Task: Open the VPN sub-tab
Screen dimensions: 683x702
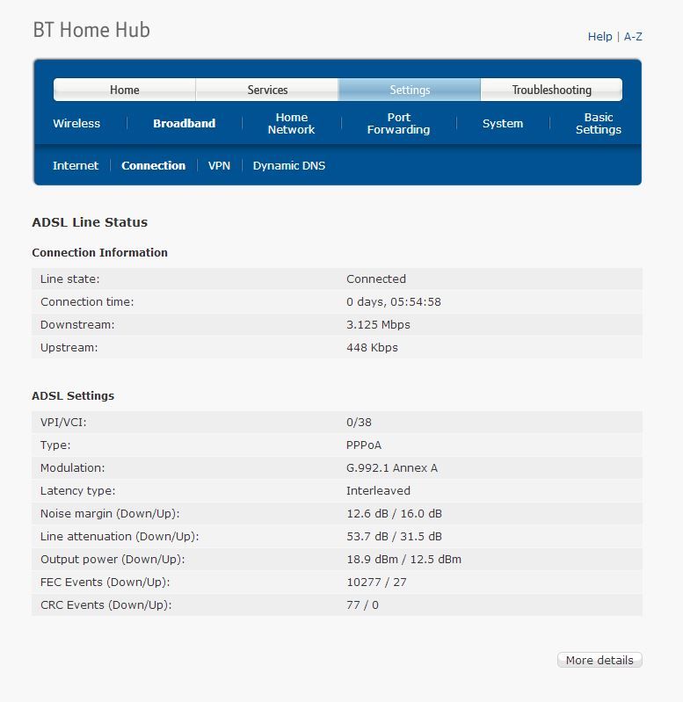Action: click(x=219, y=166)
